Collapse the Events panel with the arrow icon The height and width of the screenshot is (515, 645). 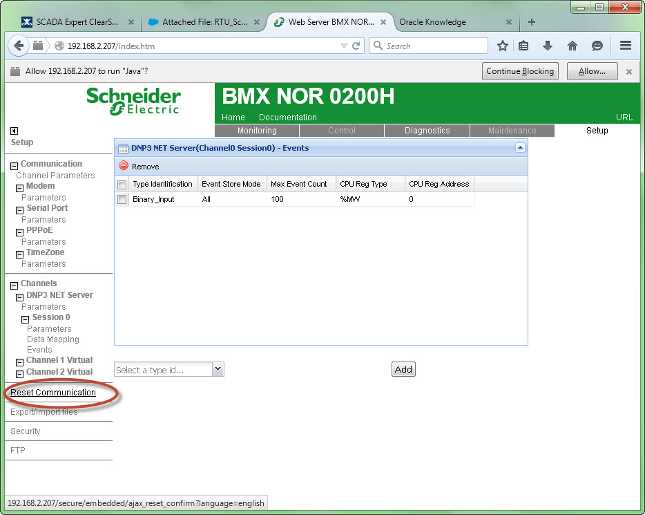(520, 147)
